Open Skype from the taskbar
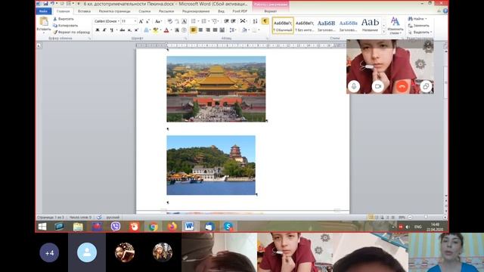The width and height of the screenshot is (484, 272). point(228,227)
